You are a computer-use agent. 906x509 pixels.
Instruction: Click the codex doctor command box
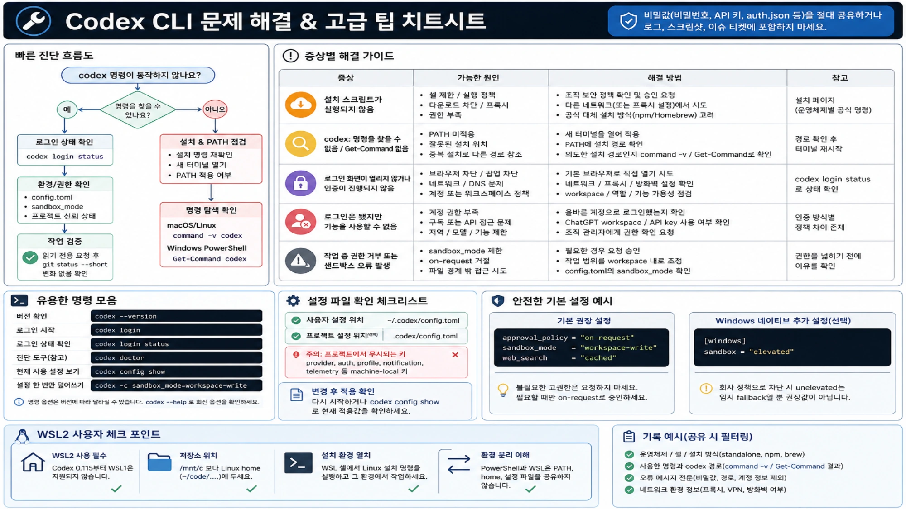point(176,357)
